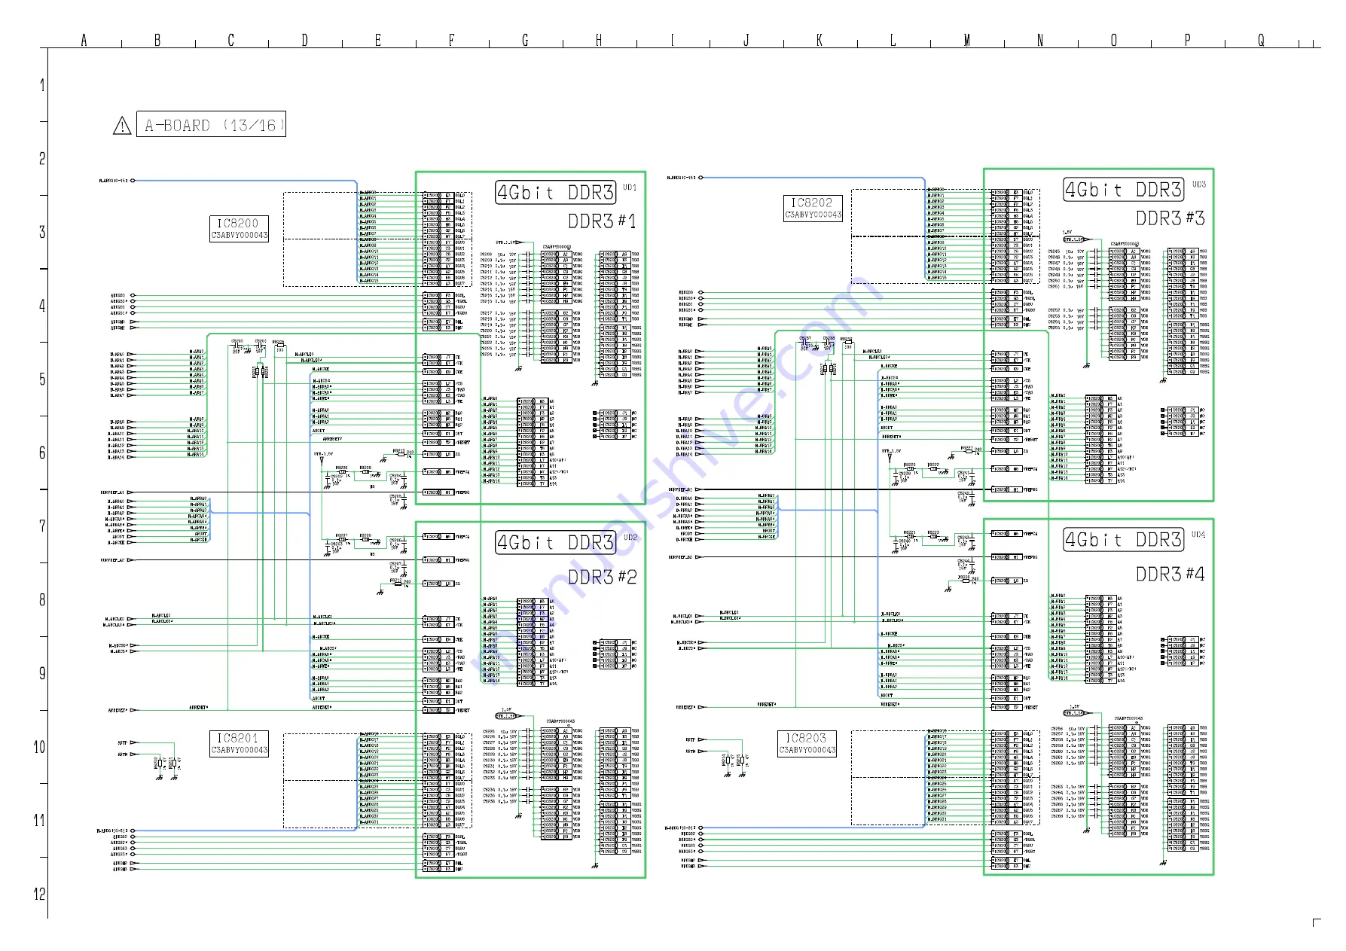
Task: Select the DDR3 #4 block label
Action: click(x=1171, y=575)
